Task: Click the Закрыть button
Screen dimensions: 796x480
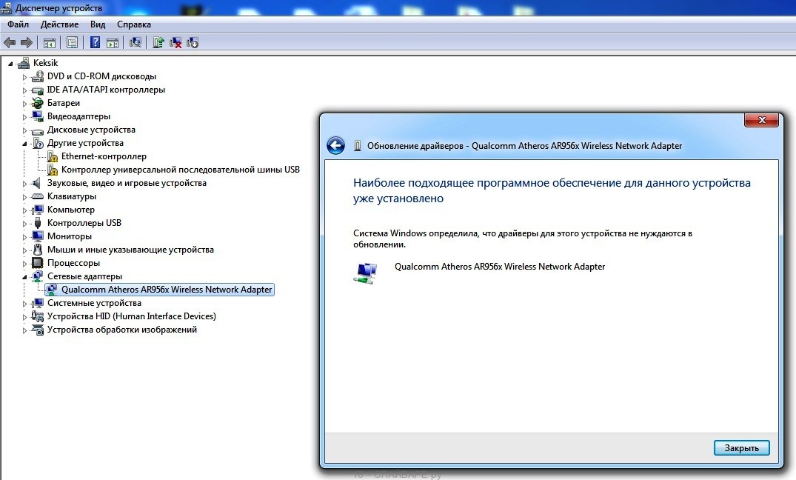Action: (x=742, y=448)
